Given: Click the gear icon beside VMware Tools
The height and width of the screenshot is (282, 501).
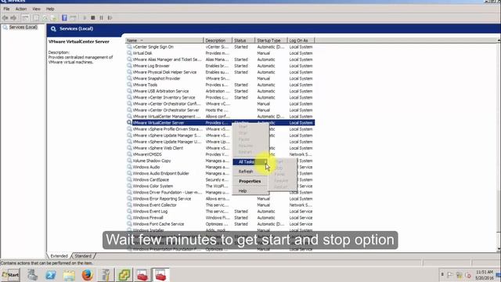Looking at the screenshot, I should pos(129,85).
